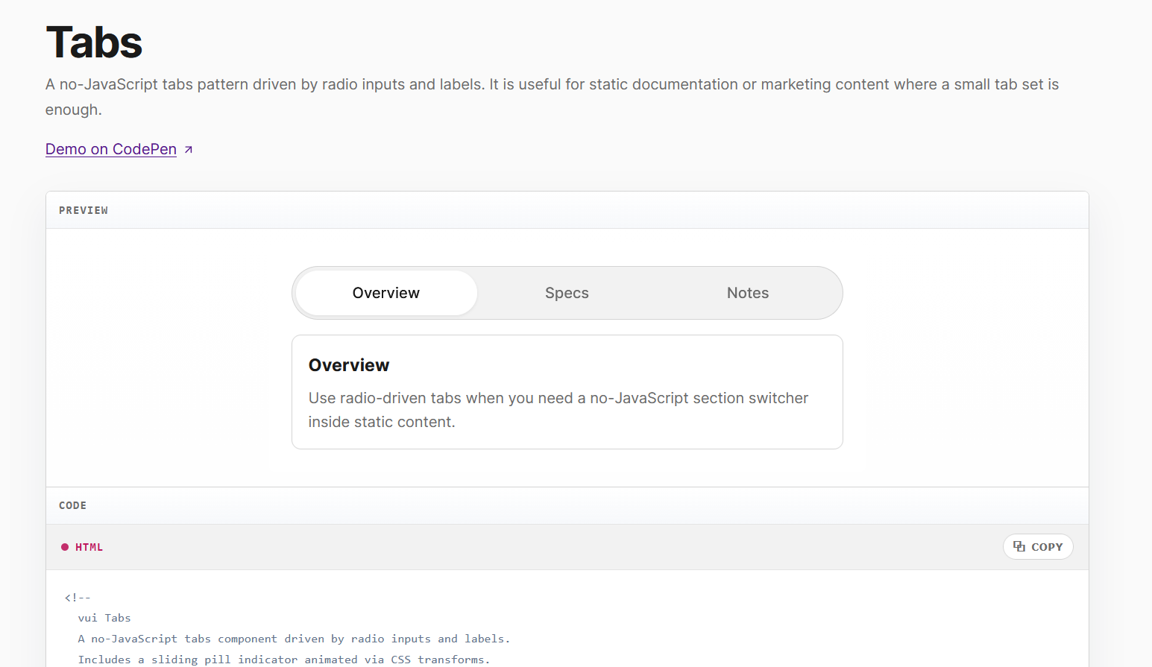The height and width of the screenshot is (667, 1152).
Task: Click the pink dot icon next to HTML
Action: (x=65, y=546)
